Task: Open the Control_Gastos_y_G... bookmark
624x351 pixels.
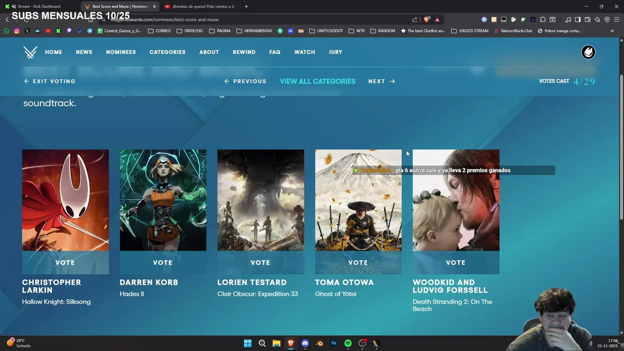Action: 119,31
